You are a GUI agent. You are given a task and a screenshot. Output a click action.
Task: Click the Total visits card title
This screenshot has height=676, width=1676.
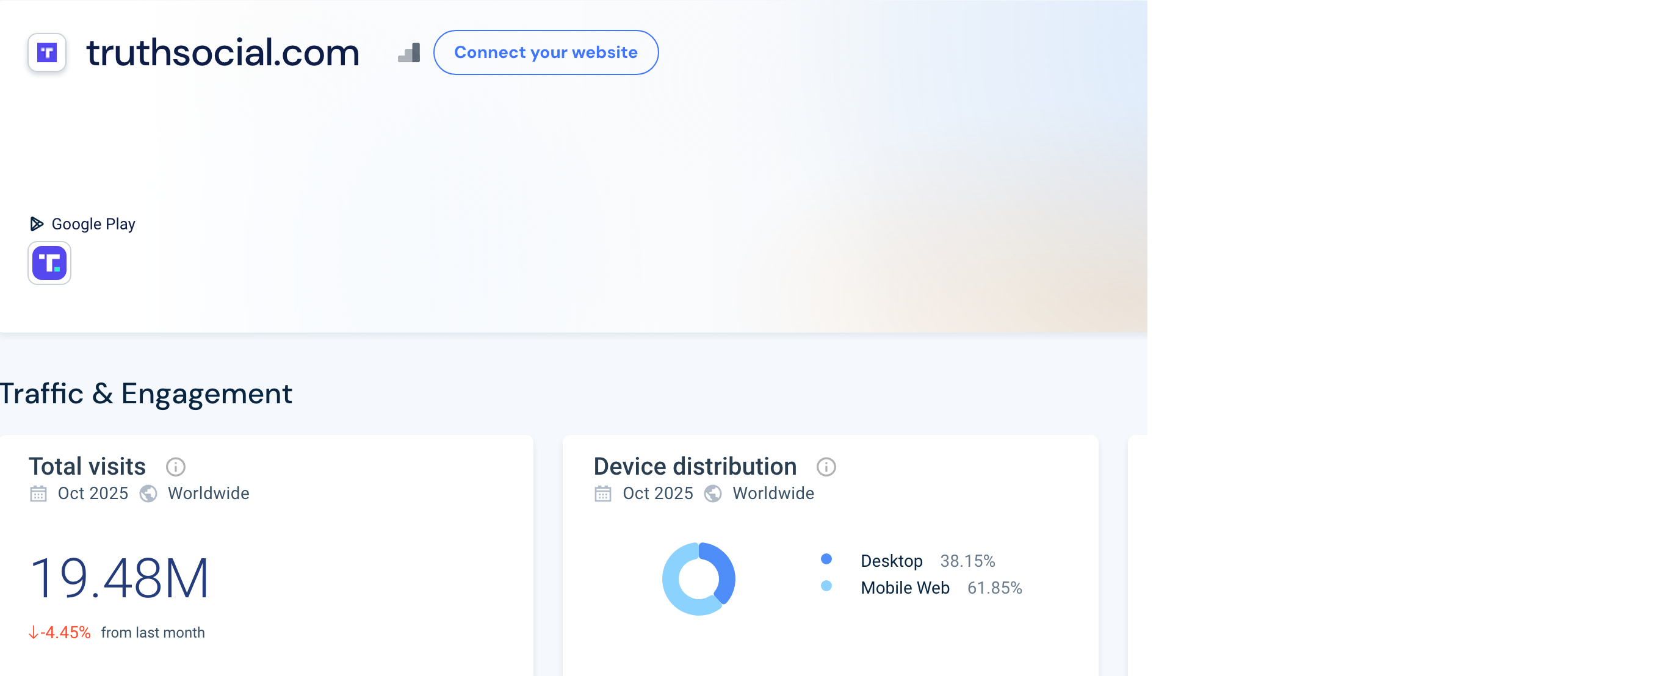click(x=87, y=467)
